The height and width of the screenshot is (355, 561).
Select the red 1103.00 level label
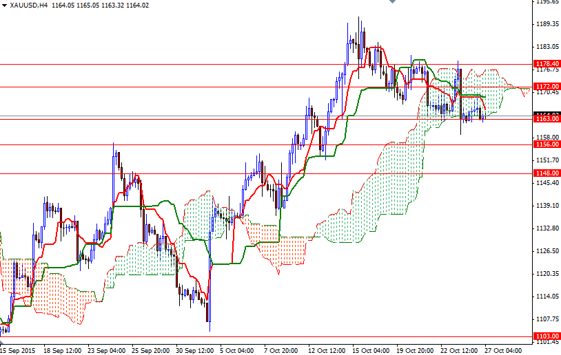tap(547, 336)
